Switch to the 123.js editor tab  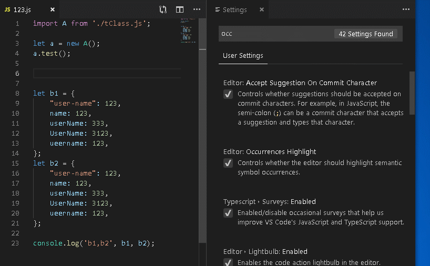[x=29, y=9]
